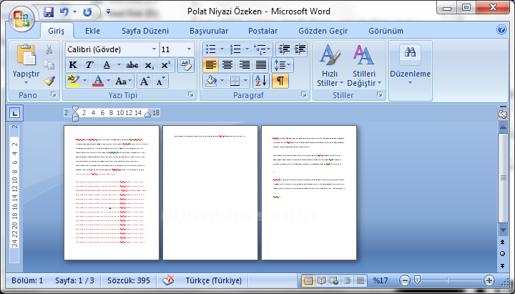Open the Office button menu
515x294 pixels.
[21, 19]
